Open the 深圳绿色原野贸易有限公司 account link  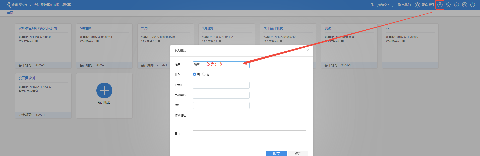click(x=38, y=28)
